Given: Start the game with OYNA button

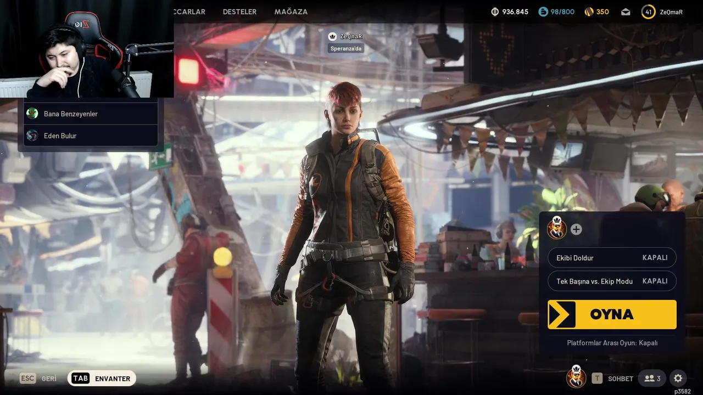Looking at the screenshot, I should 612,314.
